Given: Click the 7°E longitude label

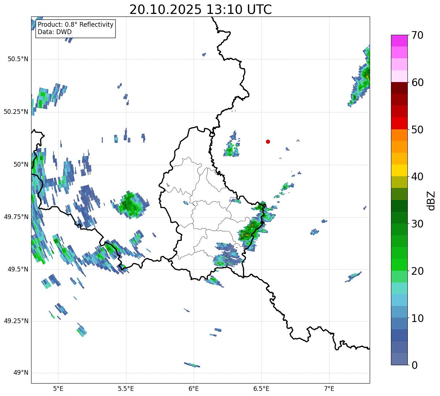Looking at the screenshot, I should (329, 389).
